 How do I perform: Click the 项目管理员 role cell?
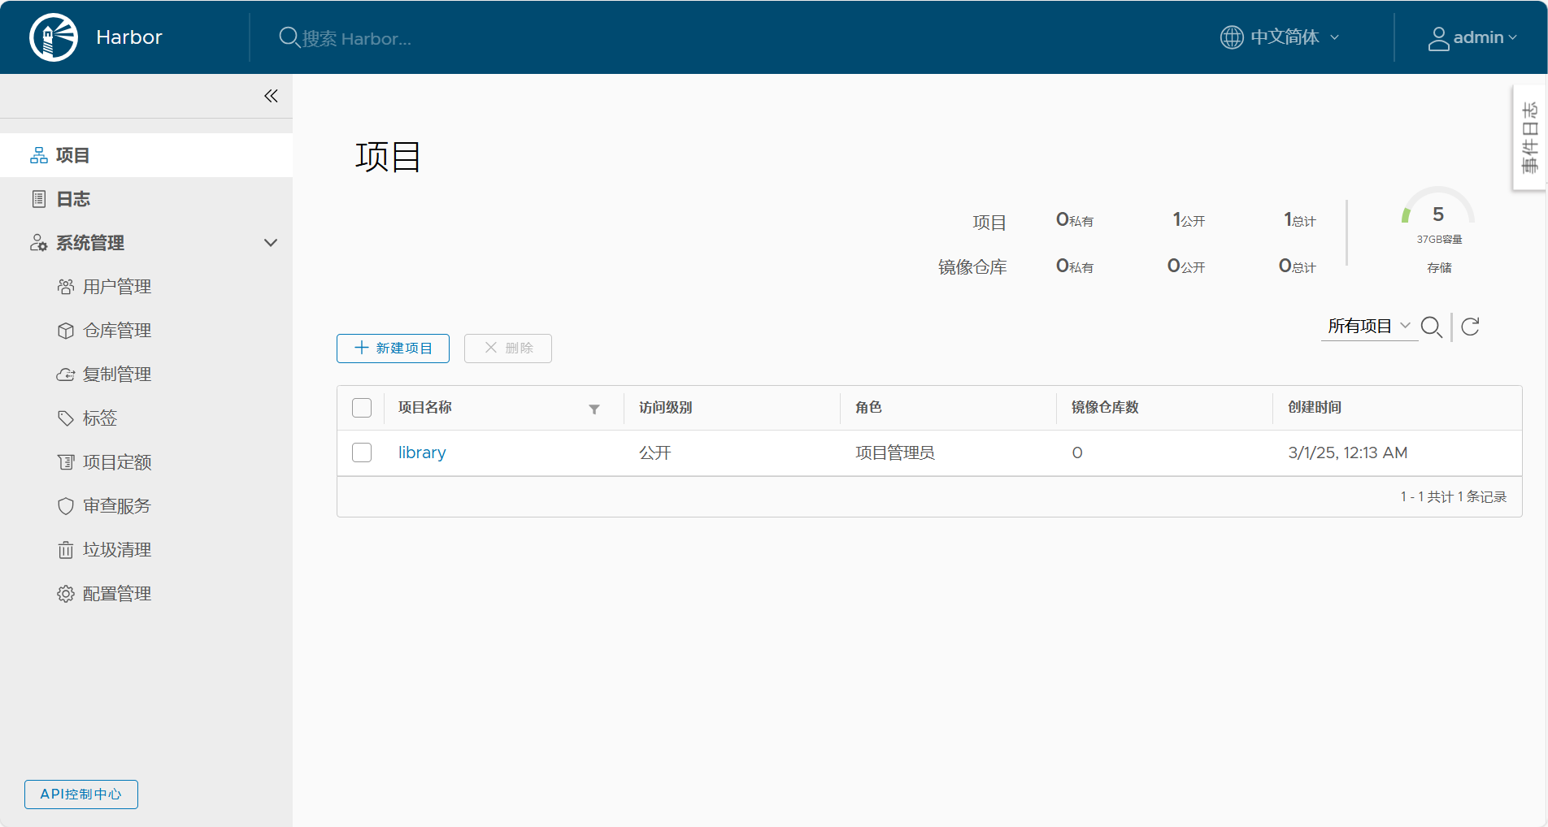[895, 452]
